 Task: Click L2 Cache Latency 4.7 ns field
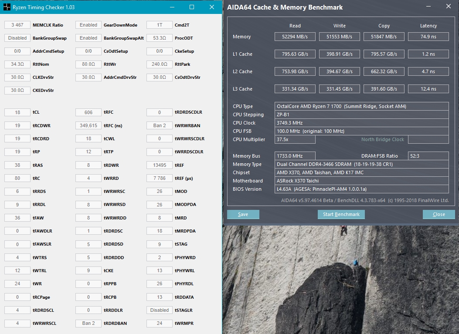(428, 71)
